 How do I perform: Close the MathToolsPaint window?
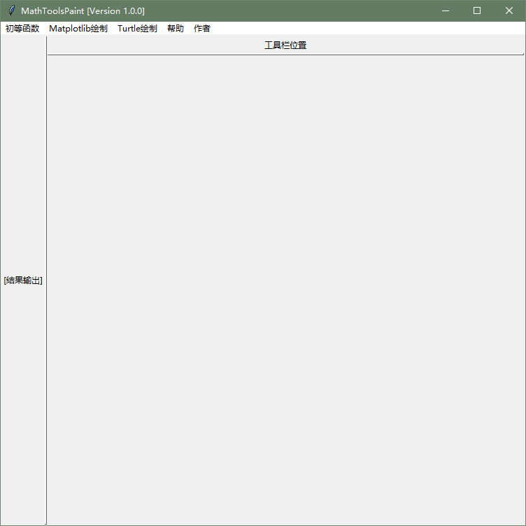[x=509, y=10]
